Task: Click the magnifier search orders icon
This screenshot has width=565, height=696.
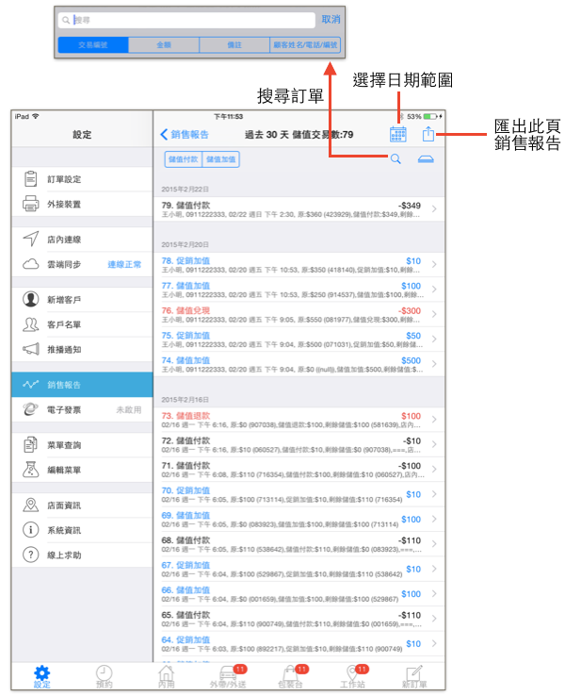Action: (x=395, y=158)
